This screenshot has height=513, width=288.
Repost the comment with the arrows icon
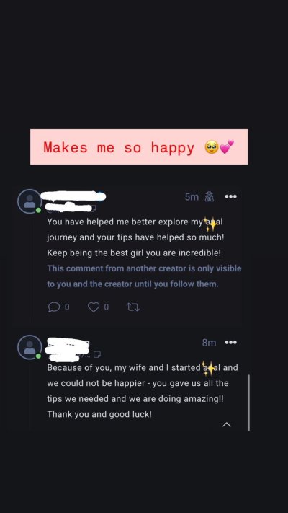pyautogui.click(x=133, y=307)
